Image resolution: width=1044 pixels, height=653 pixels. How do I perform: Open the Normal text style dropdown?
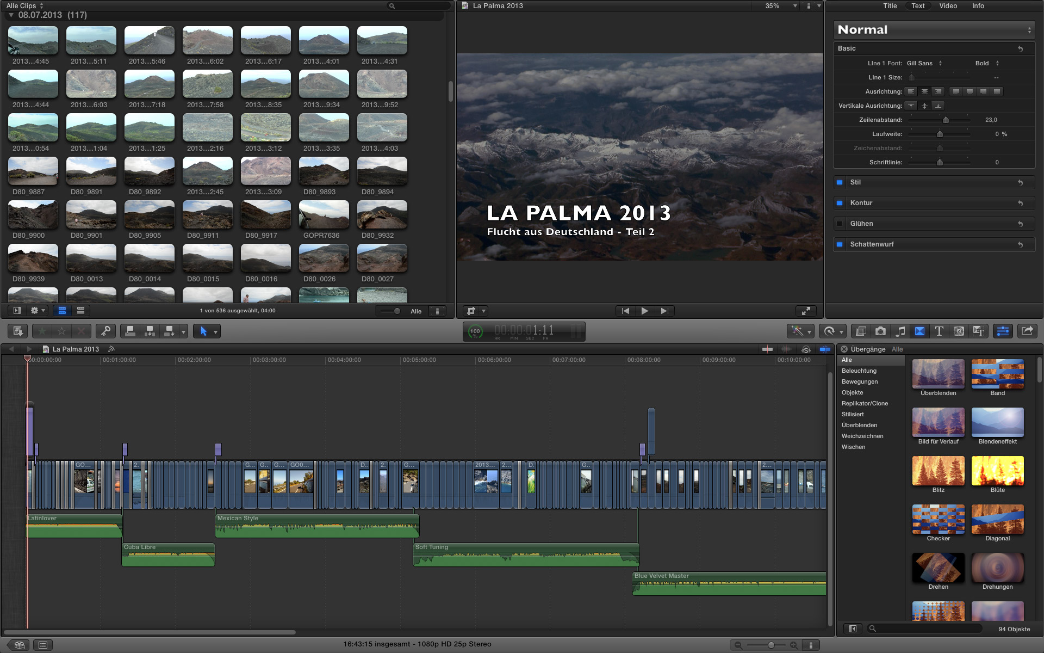pos(934,30)
